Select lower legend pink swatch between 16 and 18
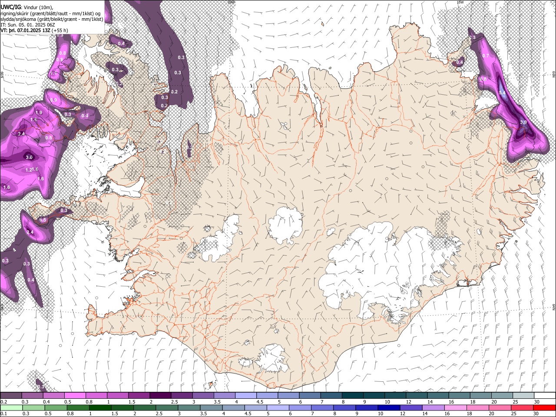Image resolution: width=556 pixels, height=417 pixels. click(x=456, y=407)
